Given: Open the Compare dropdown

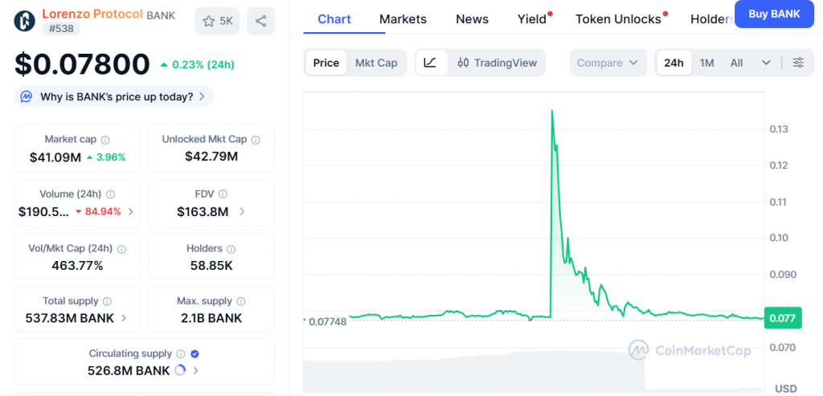Looking at the screenshot, I should click(x=608, y=63).
